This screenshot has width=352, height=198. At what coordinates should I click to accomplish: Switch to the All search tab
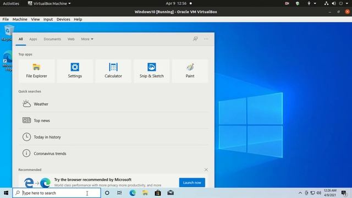click(x=21, y=39)
